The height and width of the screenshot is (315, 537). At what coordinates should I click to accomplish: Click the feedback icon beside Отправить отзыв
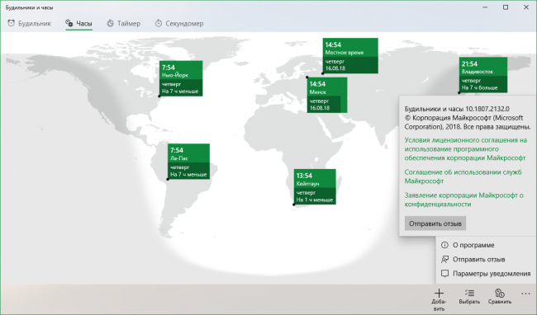coord(444,259)
